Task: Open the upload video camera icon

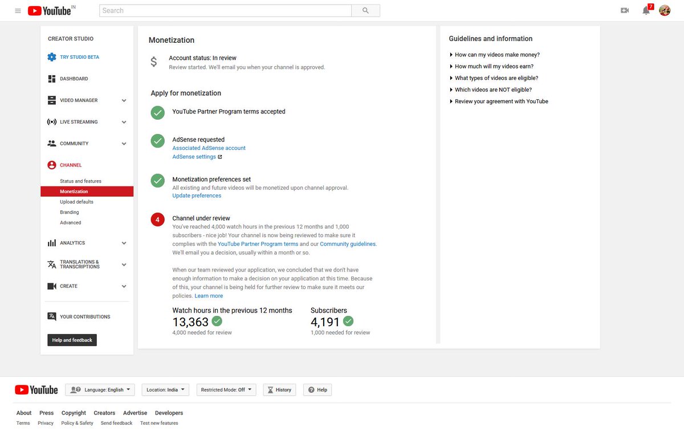Action: point(625,10)
